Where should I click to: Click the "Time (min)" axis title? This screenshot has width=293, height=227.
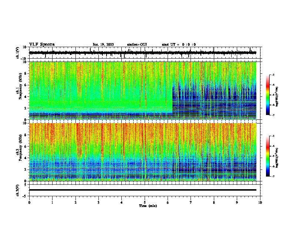[148, 206]
